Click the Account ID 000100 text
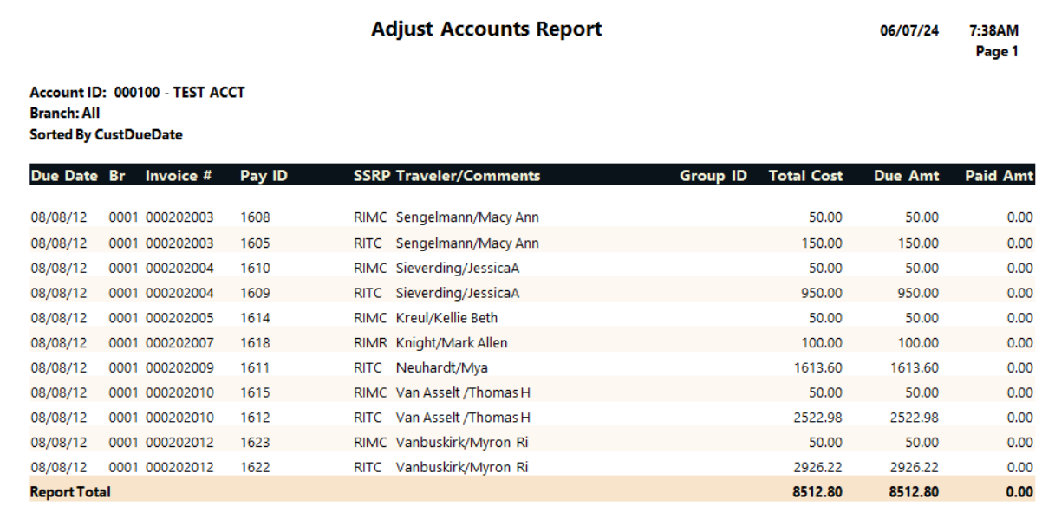This screenshot has height=506, width=1042. (x=138, y=92)
